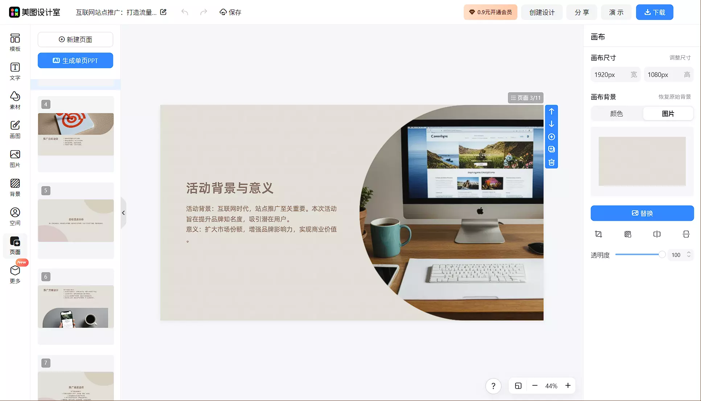
Task: Click the 透明度 opacity slider handle
Action: [662, 255]
